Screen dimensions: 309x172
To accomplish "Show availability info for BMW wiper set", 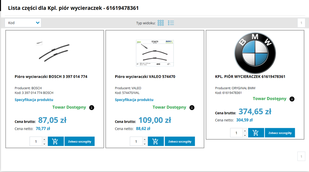I will point(292,99).
